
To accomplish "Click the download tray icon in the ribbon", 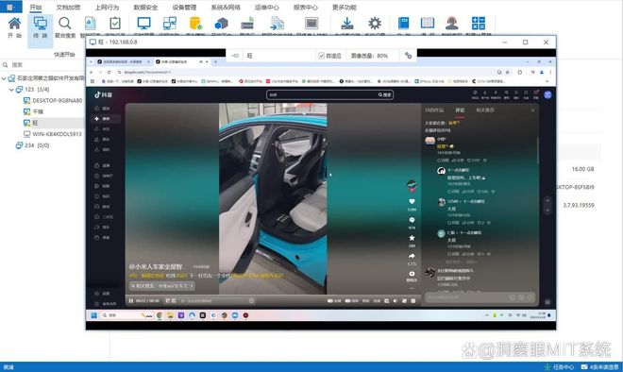I will coord(346,23).
